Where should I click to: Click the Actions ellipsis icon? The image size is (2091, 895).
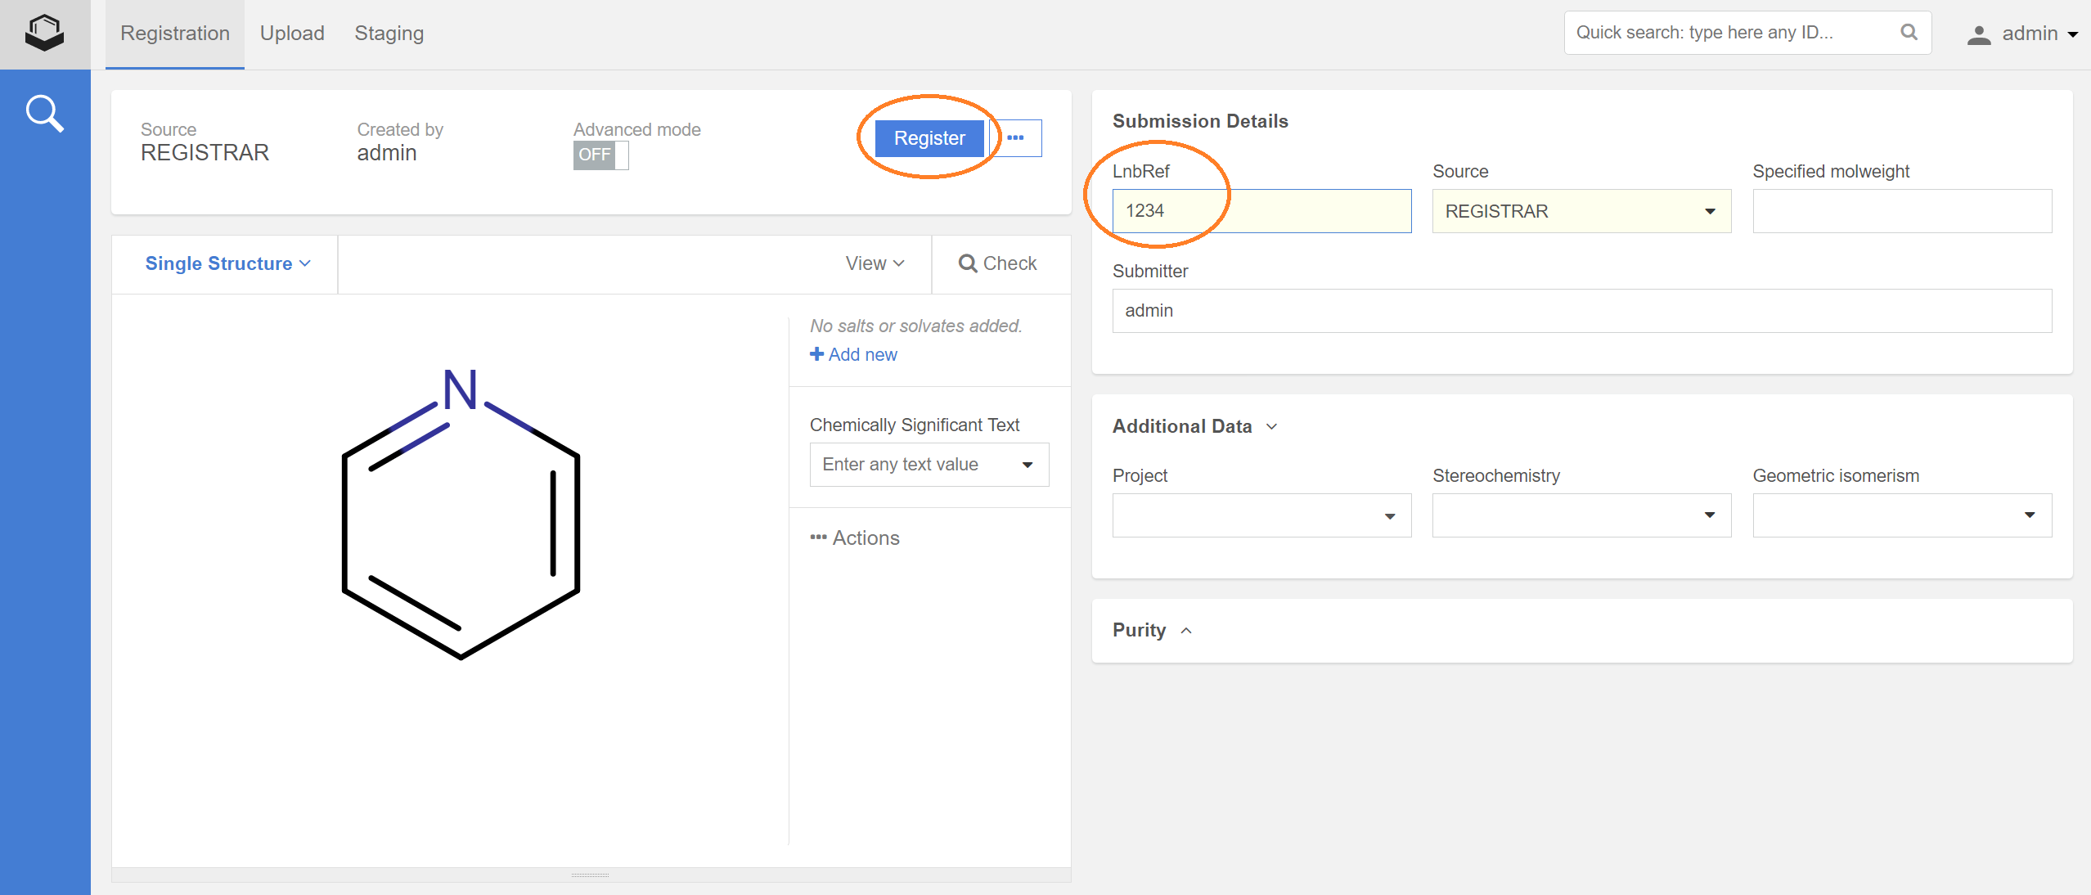(818, 537)
